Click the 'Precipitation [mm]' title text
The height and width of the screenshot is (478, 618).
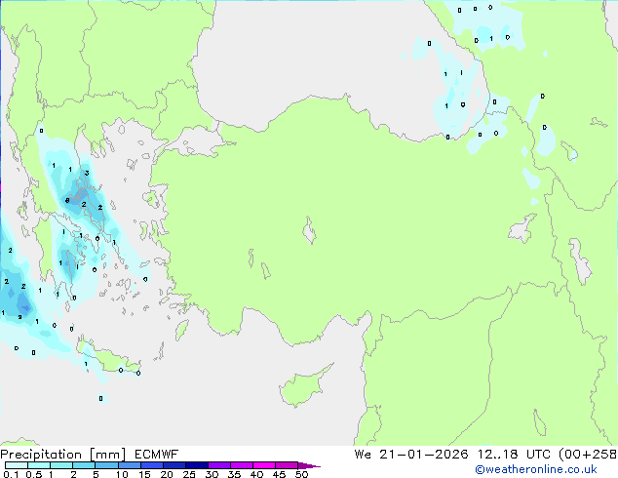(62, 455)
